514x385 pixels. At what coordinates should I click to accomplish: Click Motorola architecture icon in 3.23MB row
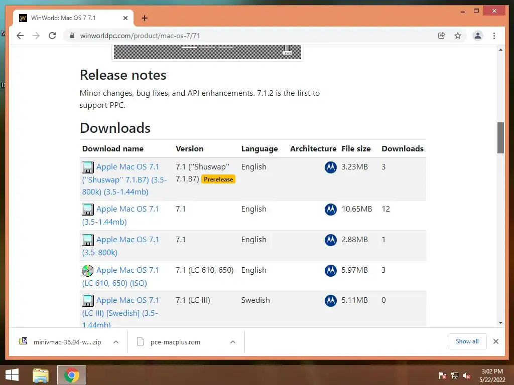pos(330,167)
